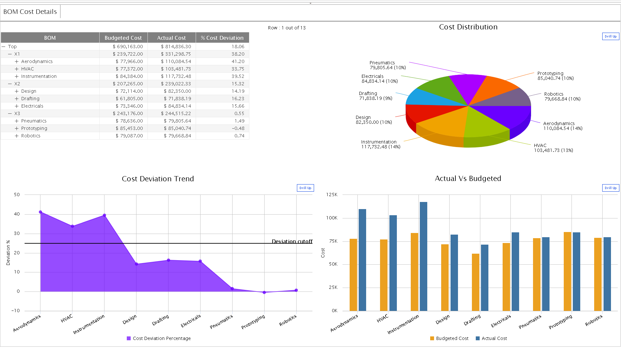
Task: Click HVAC Budgeted Cost orange bar
Action: tap(384, 275)
